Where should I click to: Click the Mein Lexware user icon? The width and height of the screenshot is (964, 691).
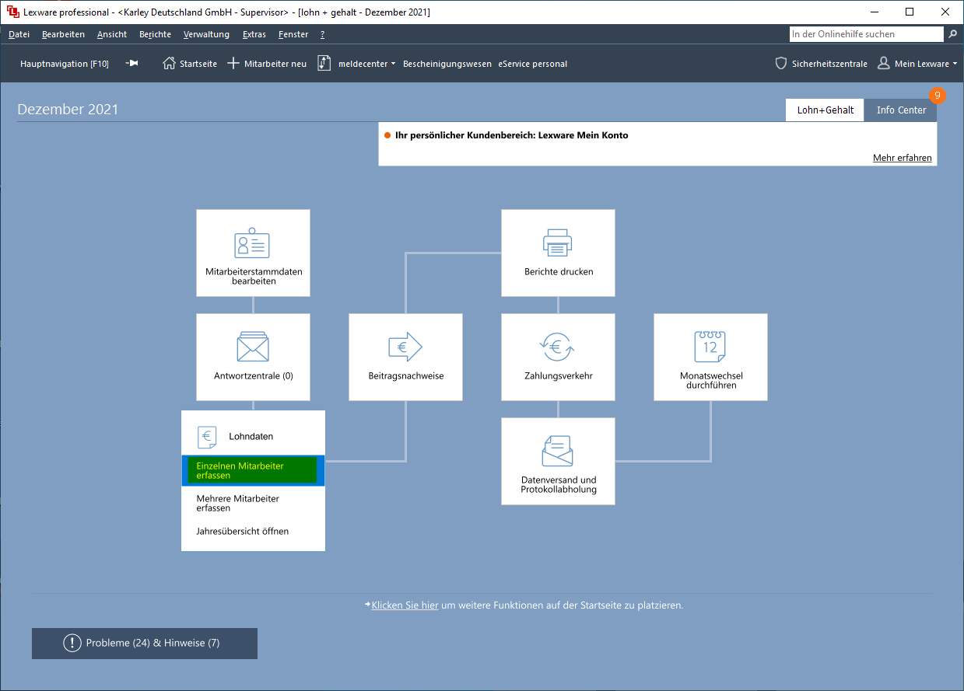(x=883, y=64)
